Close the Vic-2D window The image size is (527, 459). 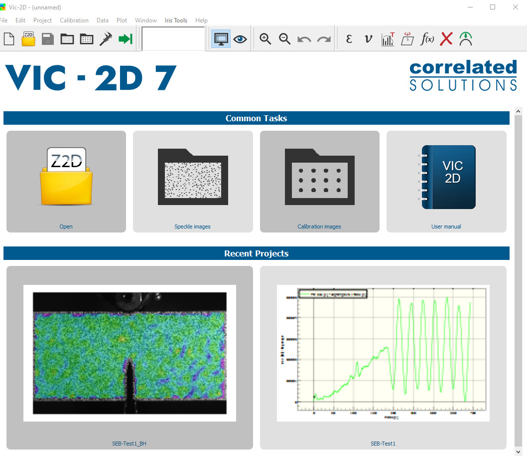(x=516, y=7)
